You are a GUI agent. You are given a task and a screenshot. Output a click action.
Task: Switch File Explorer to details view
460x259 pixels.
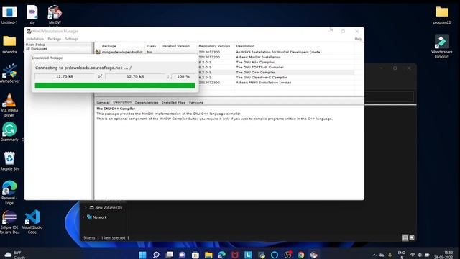coord(405,238)
